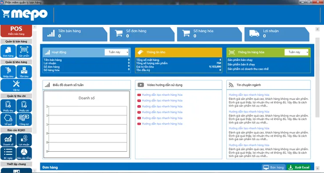Open the Phiếu chi icon
This screenshot has width=324, height=173.
24,106
